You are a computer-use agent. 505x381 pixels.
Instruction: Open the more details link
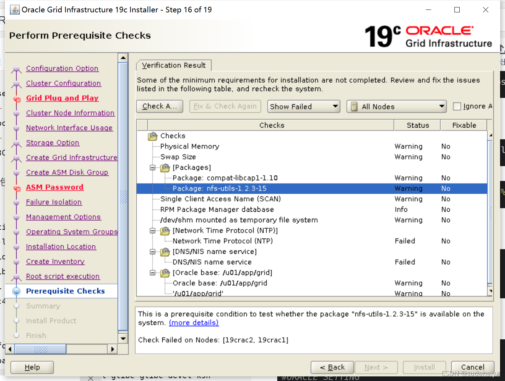tap(194, 323)
